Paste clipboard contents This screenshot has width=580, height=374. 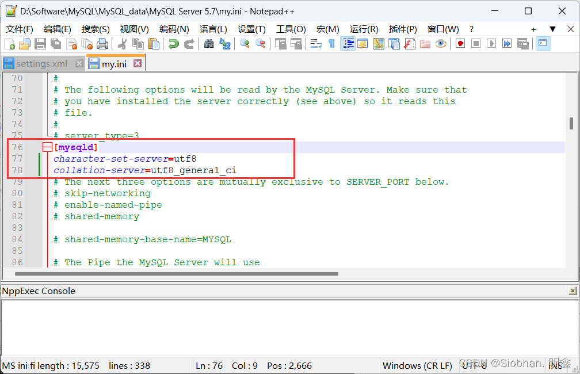pos(152,43)
